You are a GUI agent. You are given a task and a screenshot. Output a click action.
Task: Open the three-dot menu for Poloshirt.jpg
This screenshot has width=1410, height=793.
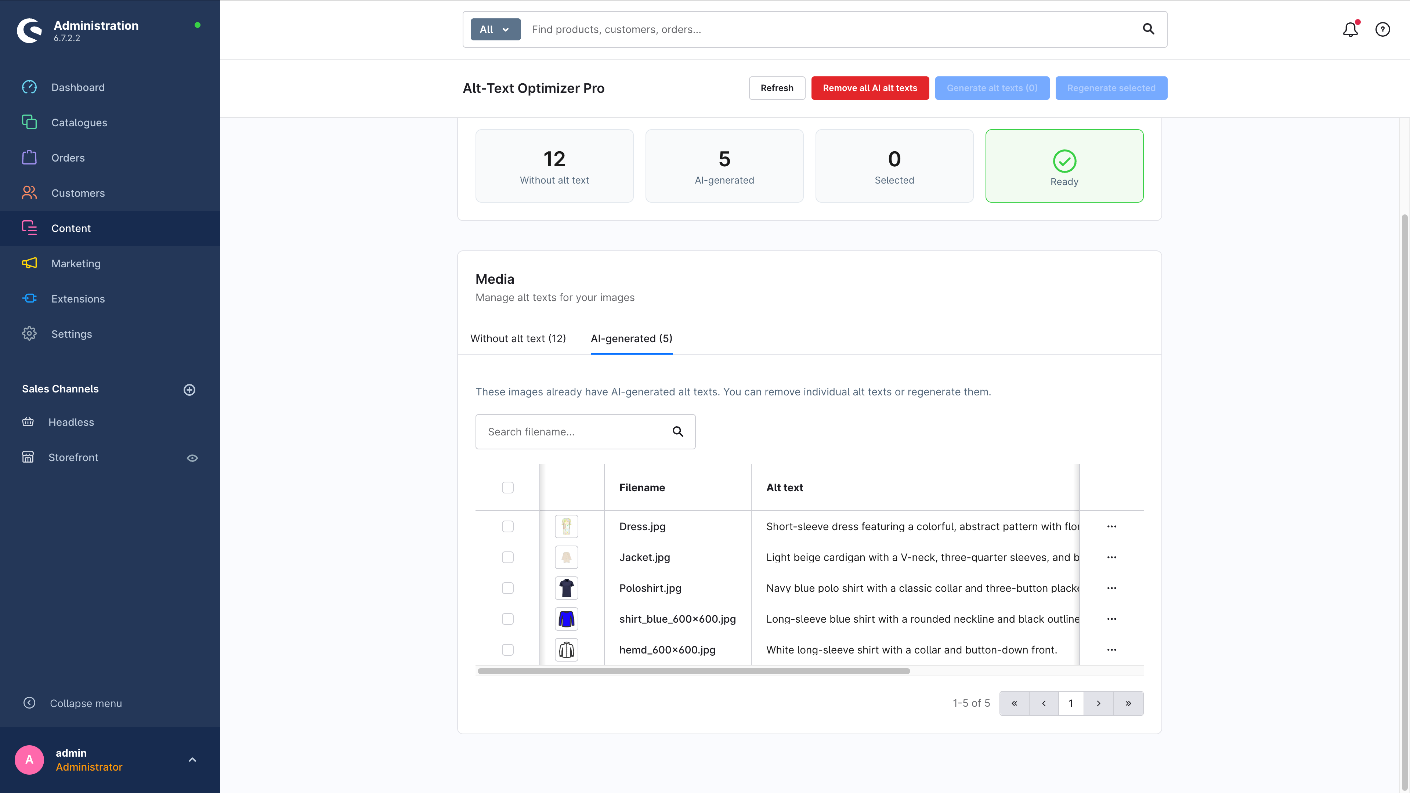1111,588
